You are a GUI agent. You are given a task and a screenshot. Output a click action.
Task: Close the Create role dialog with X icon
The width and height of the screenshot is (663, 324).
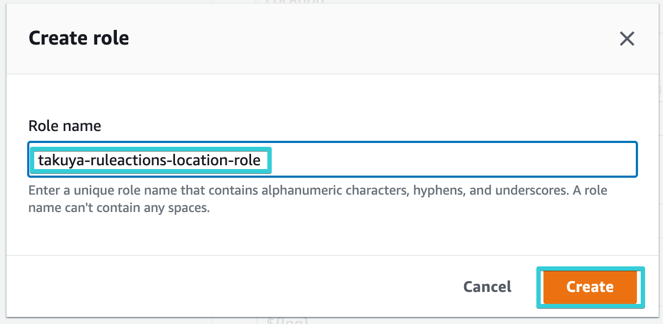tap(627, 39)
